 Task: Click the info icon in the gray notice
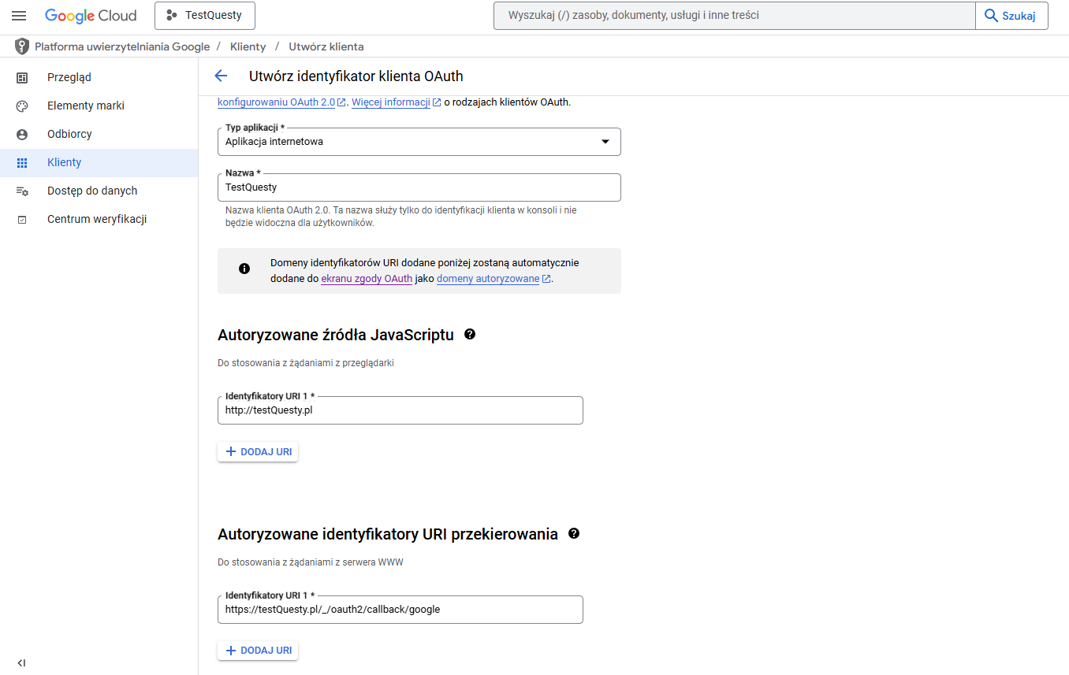tap(244, 269)
